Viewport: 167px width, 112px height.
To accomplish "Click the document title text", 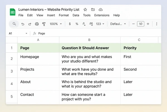I will [x=49, y=9].
